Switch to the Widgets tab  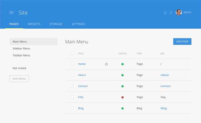(x=34, y=24)
